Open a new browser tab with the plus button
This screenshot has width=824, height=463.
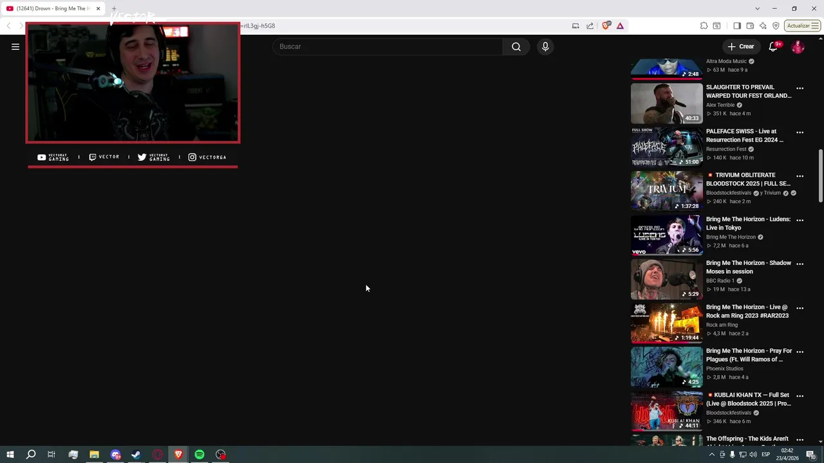tap(114, 8)
